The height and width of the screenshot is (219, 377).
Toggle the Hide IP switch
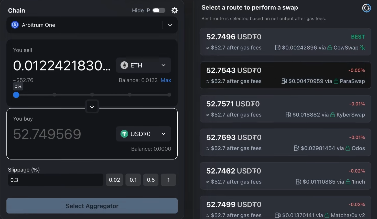click(159, 10)
